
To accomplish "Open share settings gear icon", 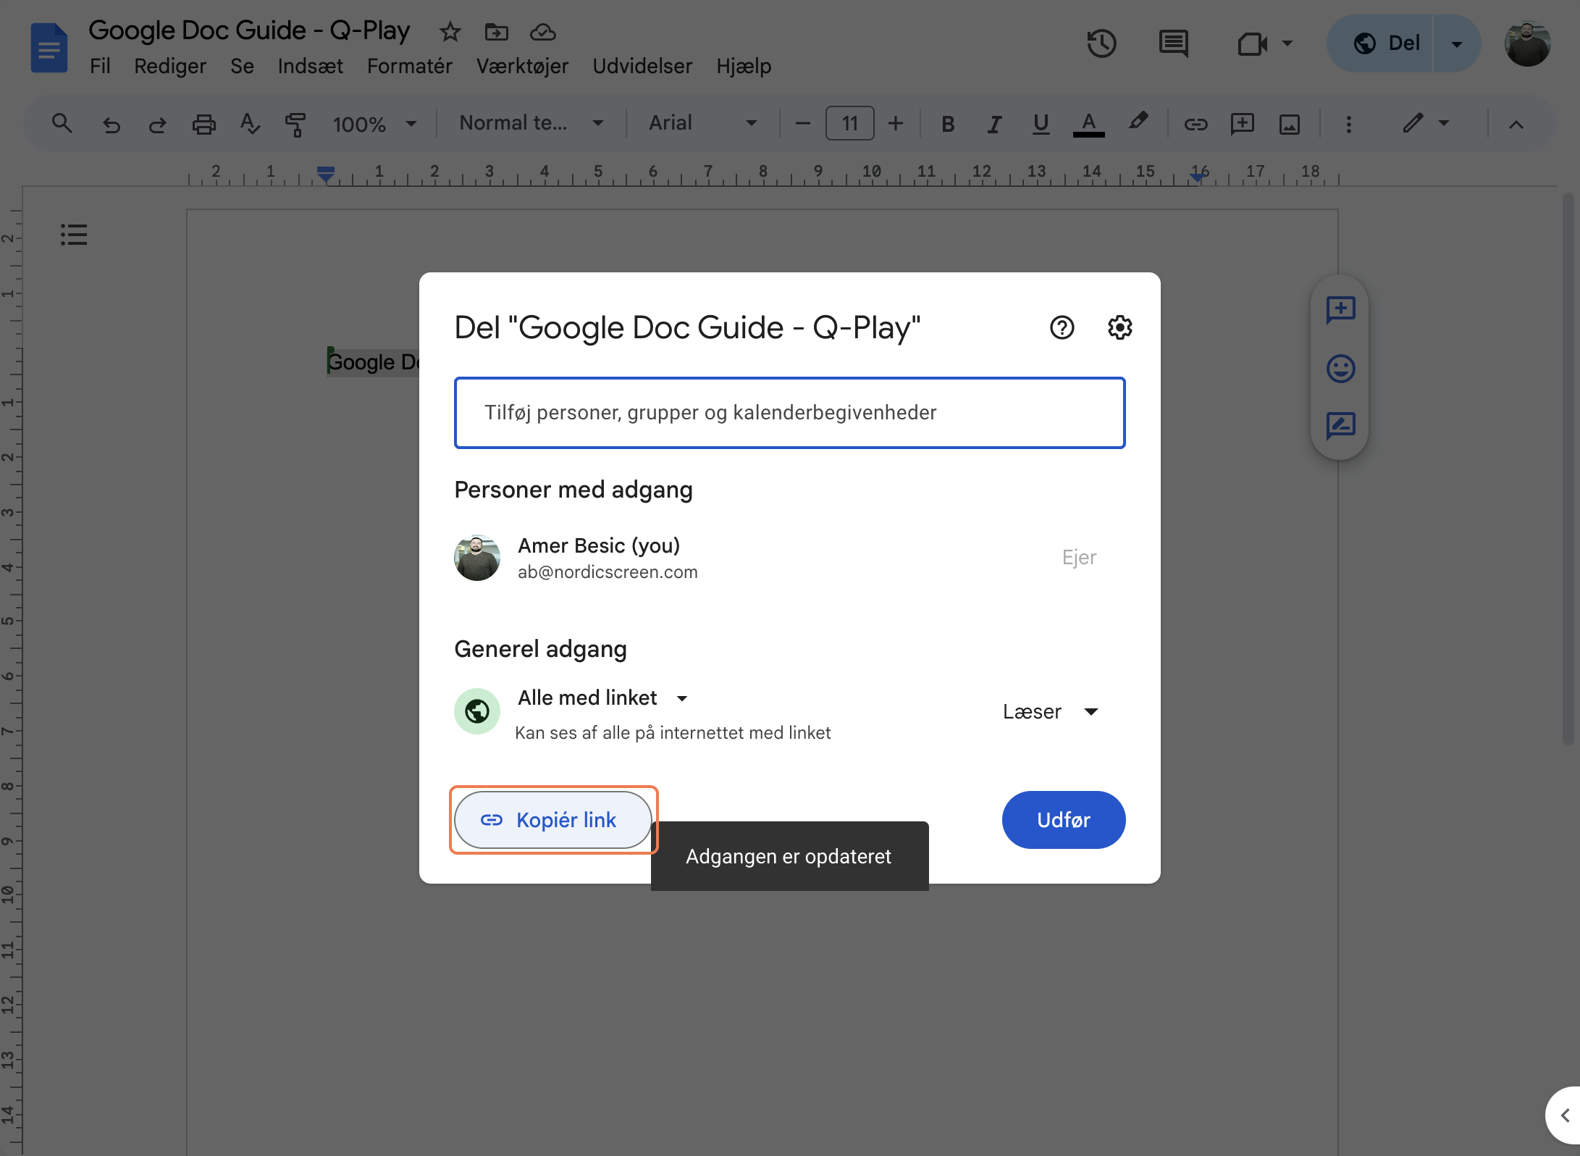I will pos(1119,328).
